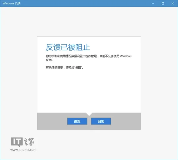178x160 pixels.
Task: Minimize the Windows 反馈 window
Action: click(x=153, y=4)
